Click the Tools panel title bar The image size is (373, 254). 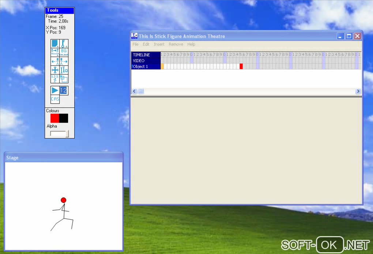click(x=60, y=10)
